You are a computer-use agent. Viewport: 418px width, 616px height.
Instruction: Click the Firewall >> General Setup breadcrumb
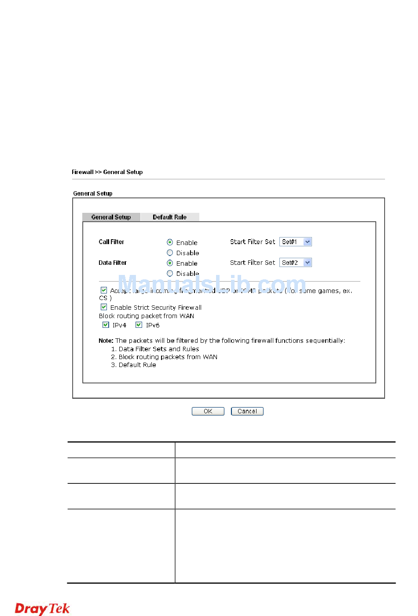pos(107,172)
